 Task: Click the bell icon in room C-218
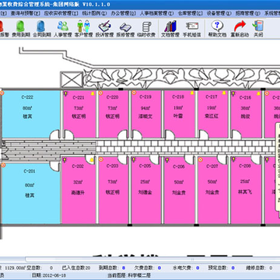click(x=192, y=93)
